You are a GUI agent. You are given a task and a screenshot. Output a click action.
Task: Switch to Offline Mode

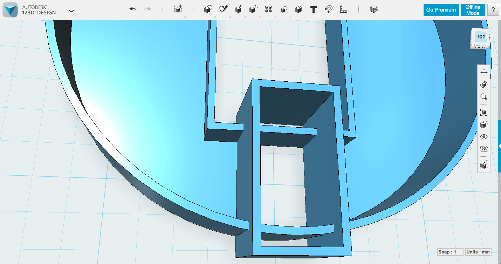473,9
